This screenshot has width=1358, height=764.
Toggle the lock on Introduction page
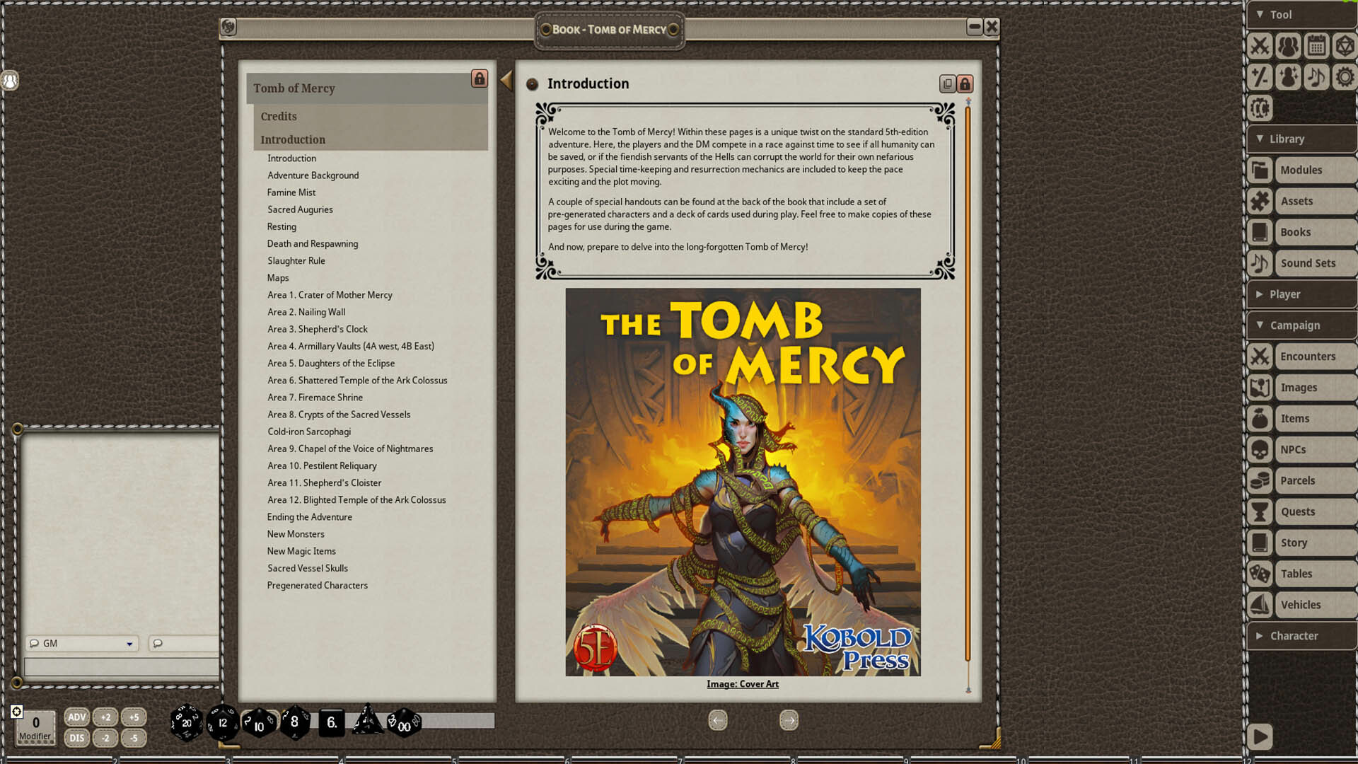[x=965, y=83]
